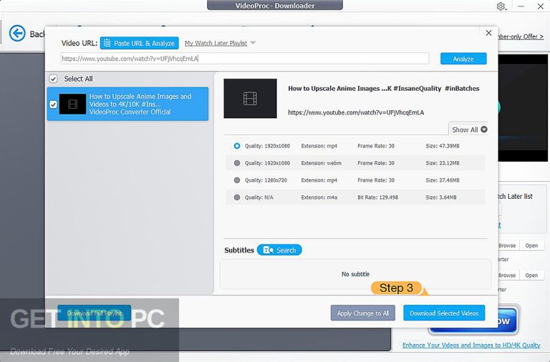Click Paste URL & Analyze button
The height and width of the screenshot is (362, 550).
coord(139,43)
